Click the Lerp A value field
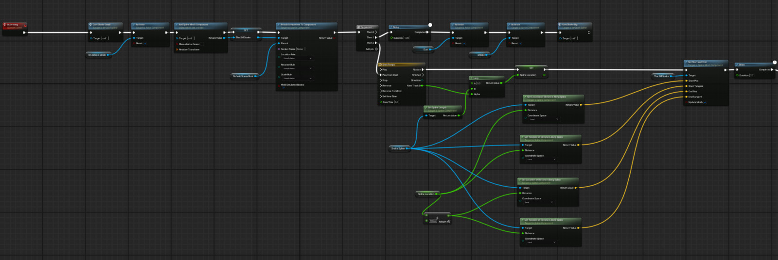The height and width of the screenshot is (260, 778). pos(479,83)
